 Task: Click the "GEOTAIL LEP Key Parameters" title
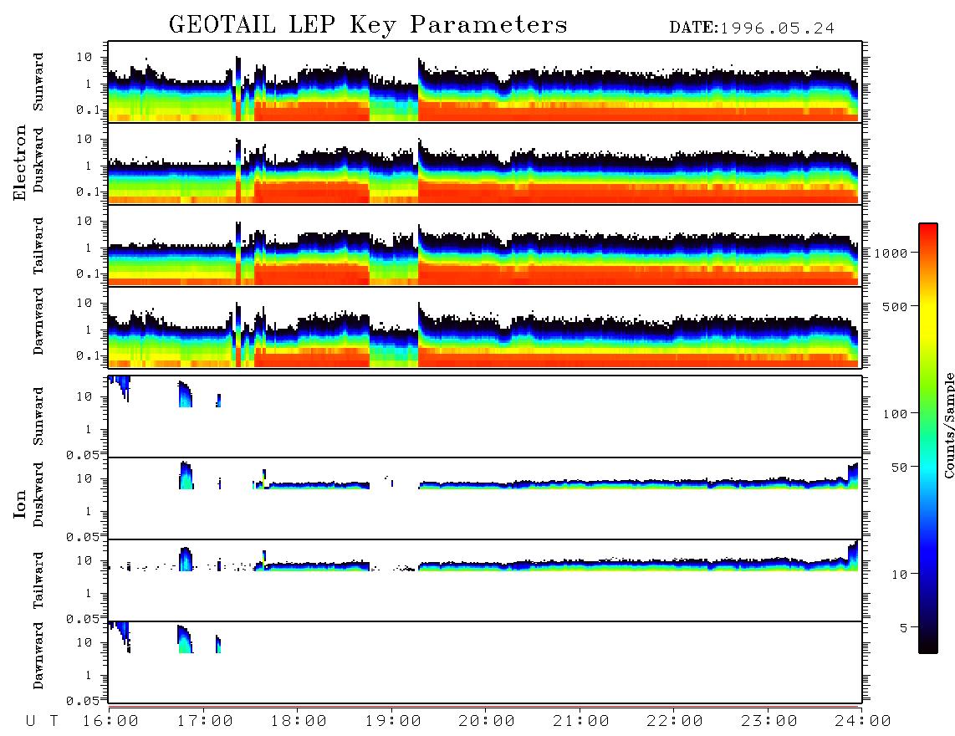pos(368,25)
